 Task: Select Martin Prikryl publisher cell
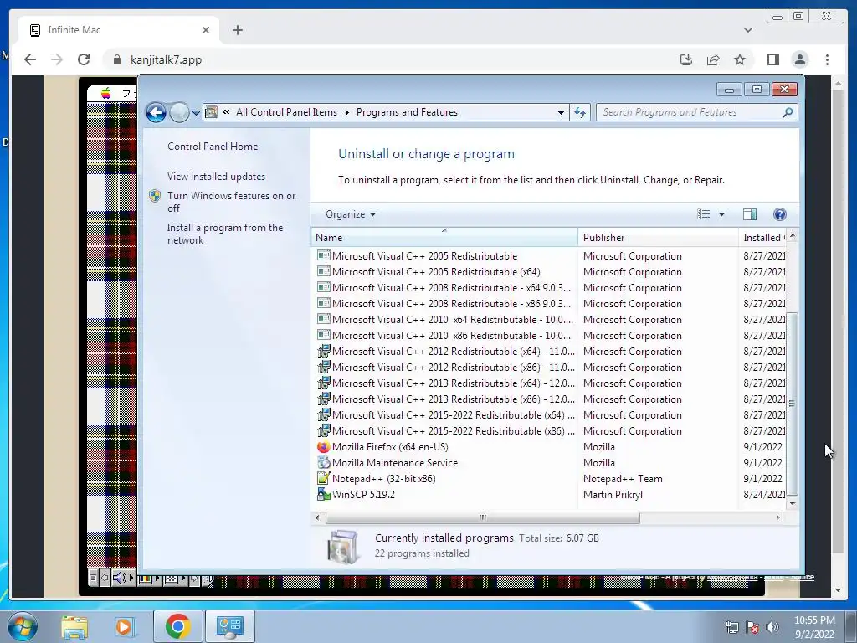613,494
